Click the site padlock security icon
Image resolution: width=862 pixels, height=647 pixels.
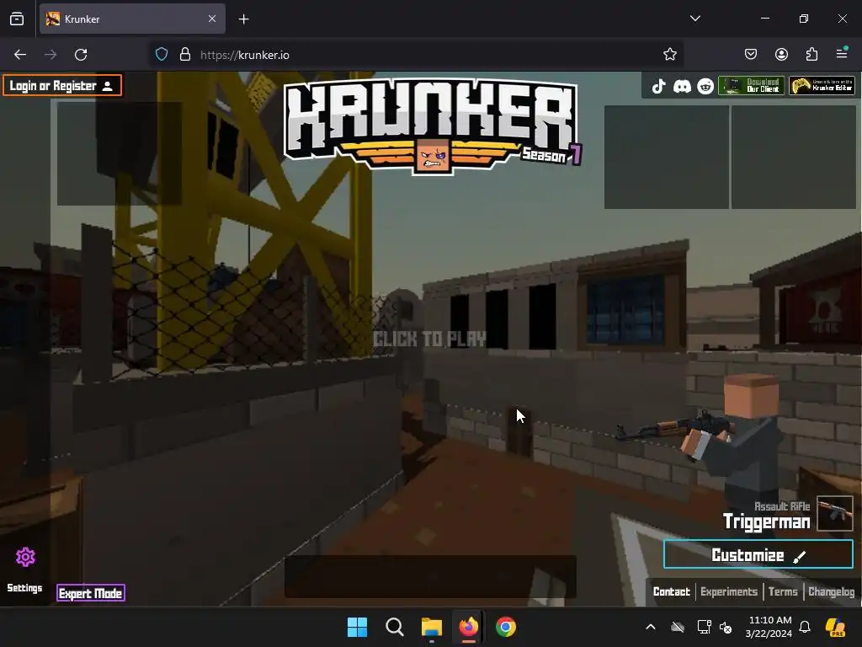pos(185,55)
